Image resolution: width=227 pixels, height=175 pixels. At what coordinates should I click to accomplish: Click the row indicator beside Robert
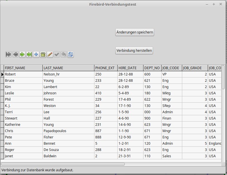[2, 74]
